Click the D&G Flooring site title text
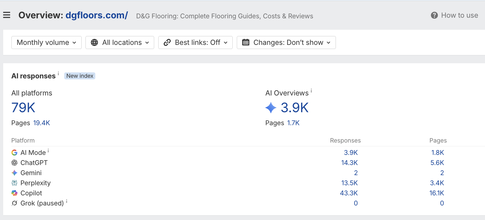The width and height of the screenshot is (485, 220). (225, 16)
